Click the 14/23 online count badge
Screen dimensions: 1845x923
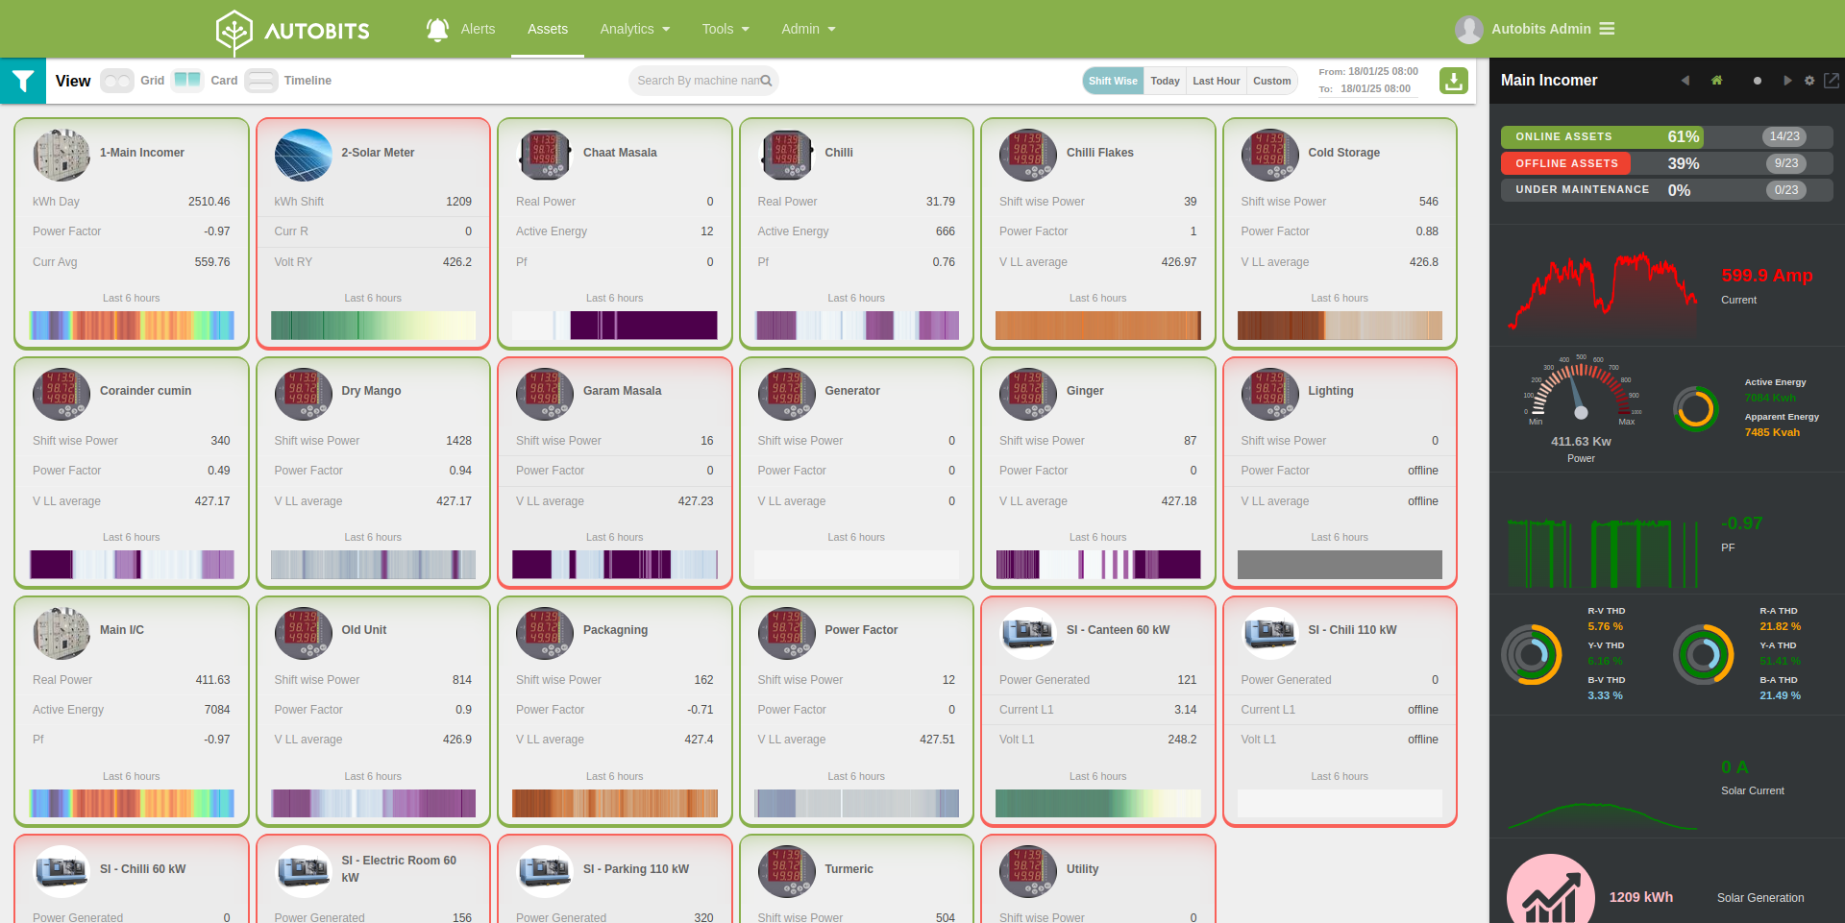point(1784,136)
